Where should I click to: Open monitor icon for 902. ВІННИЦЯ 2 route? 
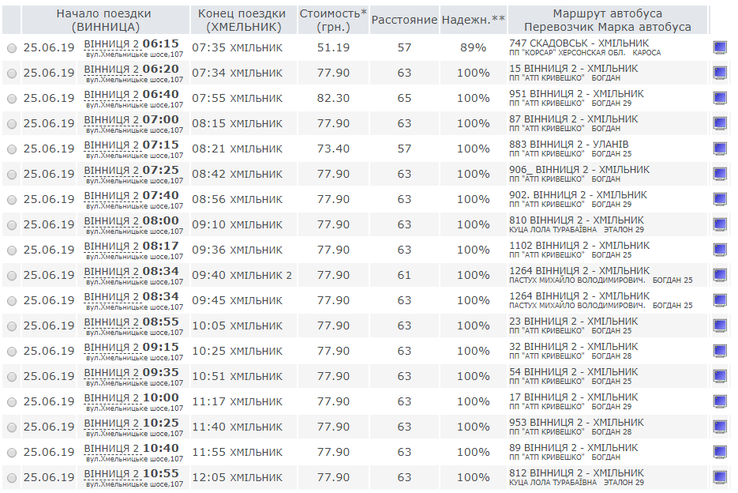720,199
